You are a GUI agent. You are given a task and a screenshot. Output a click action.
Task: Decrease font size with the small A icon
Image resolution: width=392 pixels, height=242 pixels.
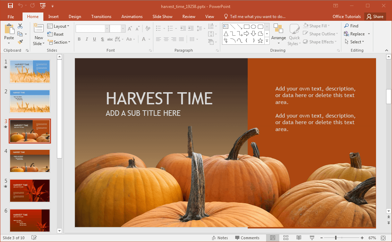point(137,28)
